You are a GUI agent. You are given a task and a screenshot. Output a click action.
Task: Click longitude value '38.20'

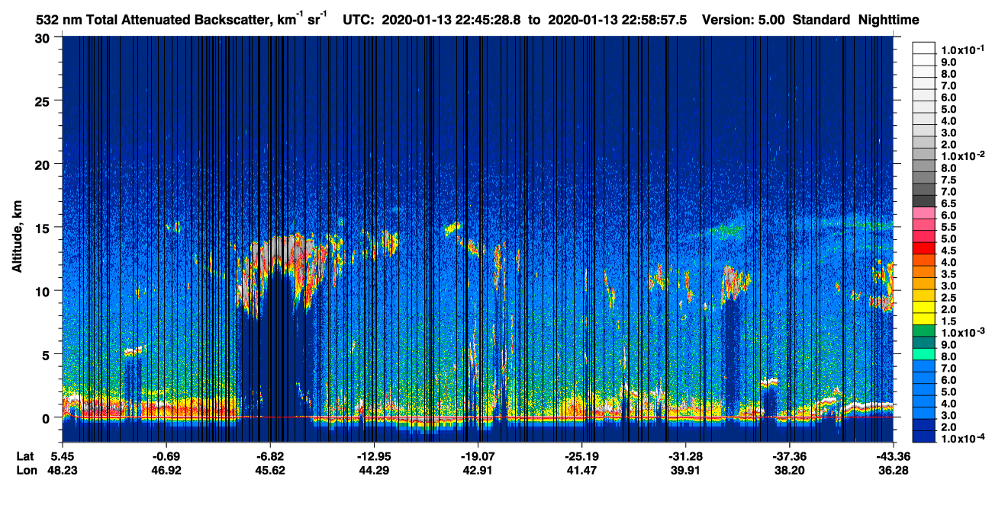point(789,471)
